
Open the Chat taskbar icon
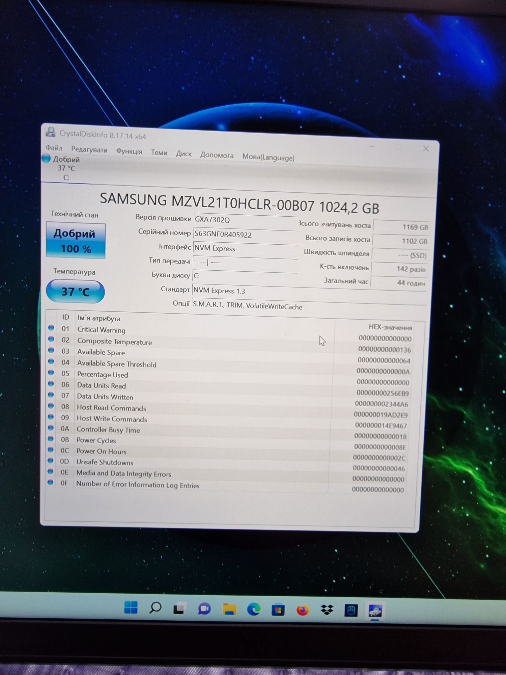[204, 609]
